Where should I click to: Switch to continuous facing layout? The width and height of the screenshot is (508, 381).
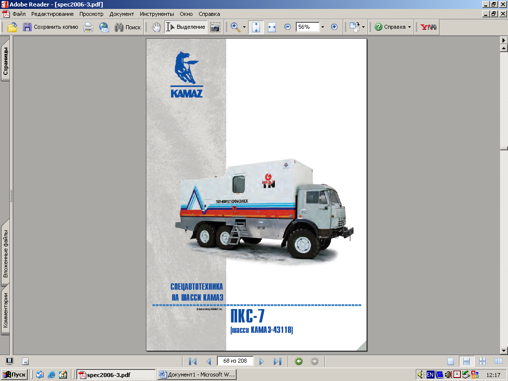pyautogui.click(x=482, y=361)
